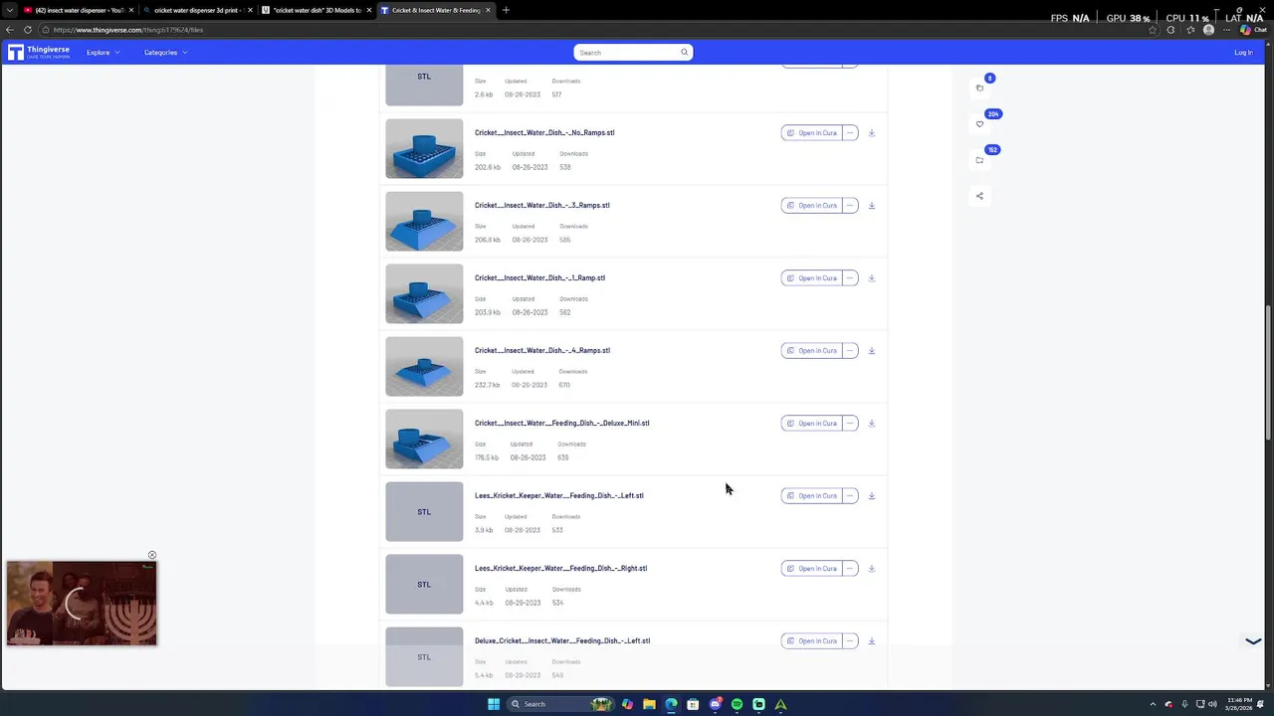Download the Deluxe Cricket Feeding Dish Left.stl file
Image resolution: width=1274 pixels, height=716 pixels.
coord(871,640)
